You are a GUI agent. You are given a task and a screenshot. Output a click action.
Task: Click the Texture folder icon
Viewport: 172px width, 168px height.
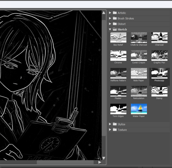tap(115, 129)
